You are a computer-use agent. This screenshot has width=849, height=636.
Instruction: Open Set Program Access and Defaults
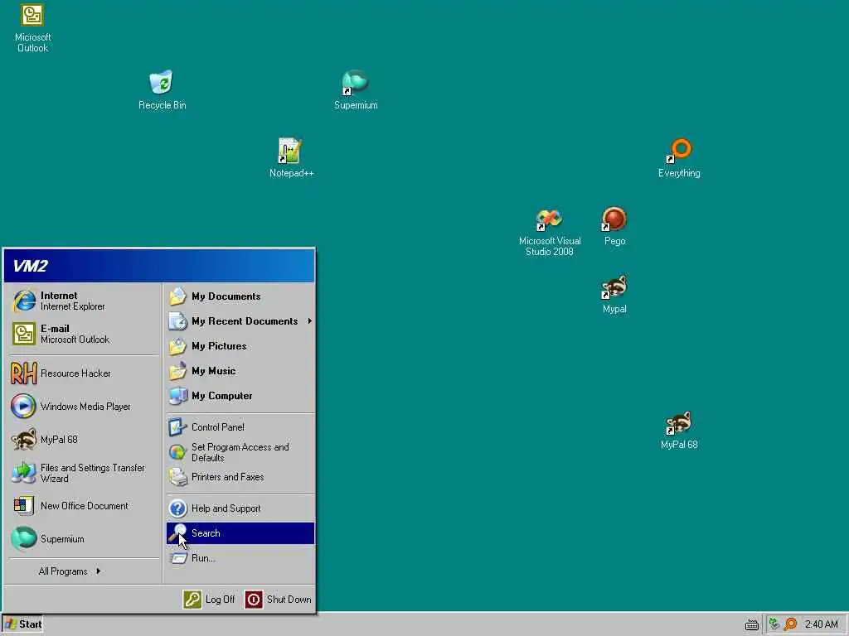pyautogui.click(x=240, y=452)
